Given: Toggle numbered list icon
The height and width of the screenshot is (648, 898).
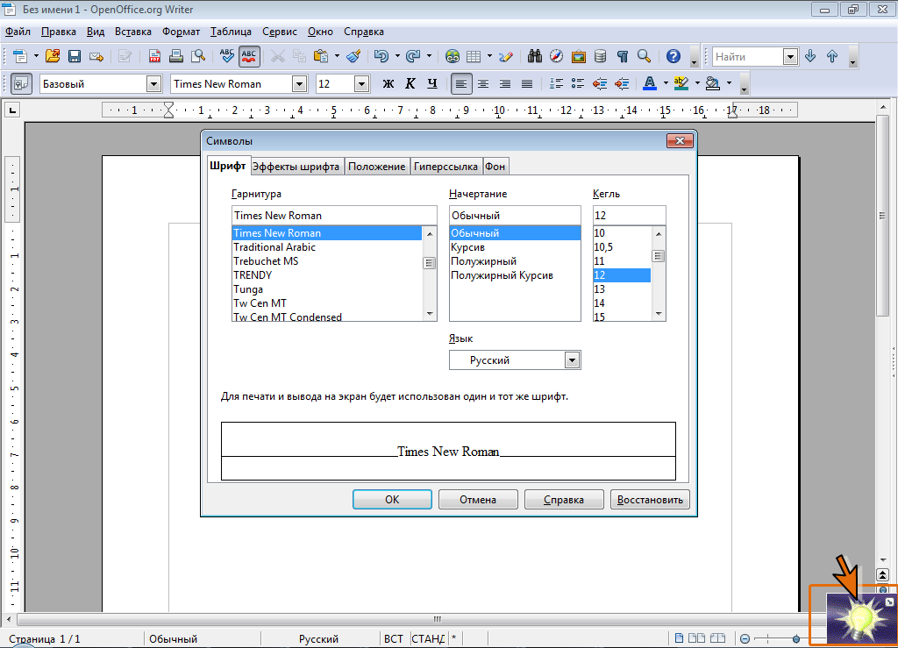Looking at the screenshot, I should click(556, 83).
